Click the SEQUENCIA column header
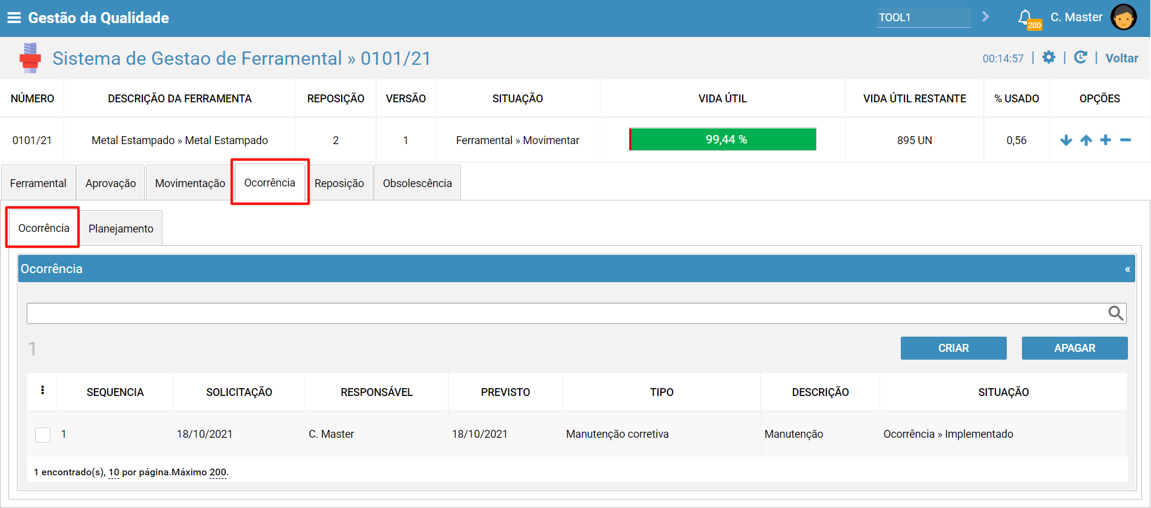 [x=115, y=392]
